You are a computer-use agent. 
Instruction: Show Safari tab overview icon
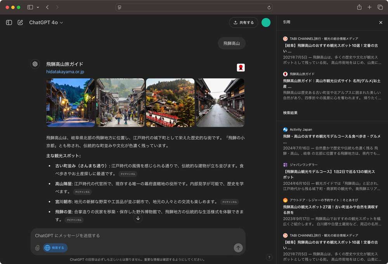380,7
